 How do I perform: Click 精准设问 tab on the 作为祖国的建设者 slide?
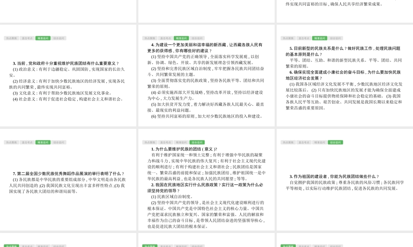[x=320, y=142]
